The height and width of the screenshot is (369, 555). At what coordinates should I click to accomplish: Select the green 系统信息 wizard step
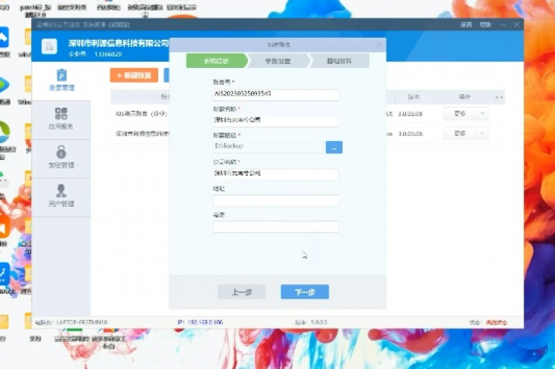217,61
